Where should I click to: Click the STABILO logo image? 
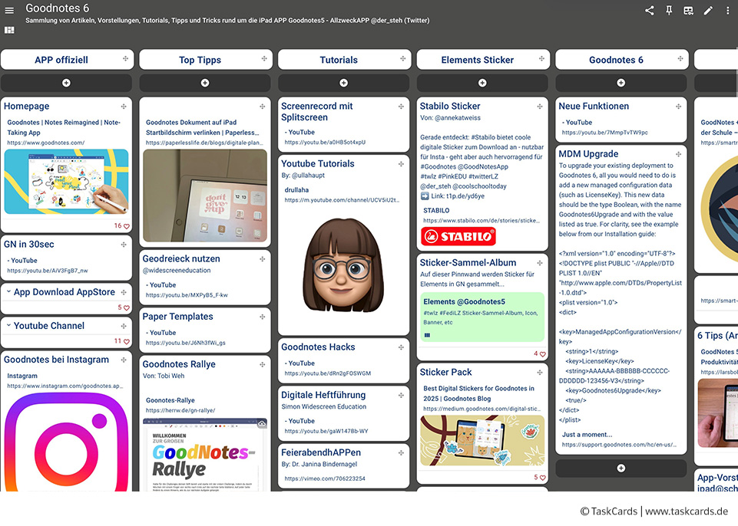click(458, 236)
